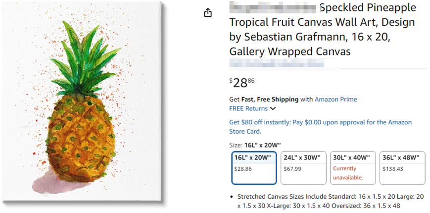The image size is (430, 213).
Task: Click the blurred brand name before the title
Action: coord(273,8)
